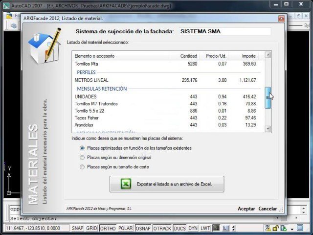Click the material list scrollbar thumb
The image size is (313, 235).
[x=268, y=98]
